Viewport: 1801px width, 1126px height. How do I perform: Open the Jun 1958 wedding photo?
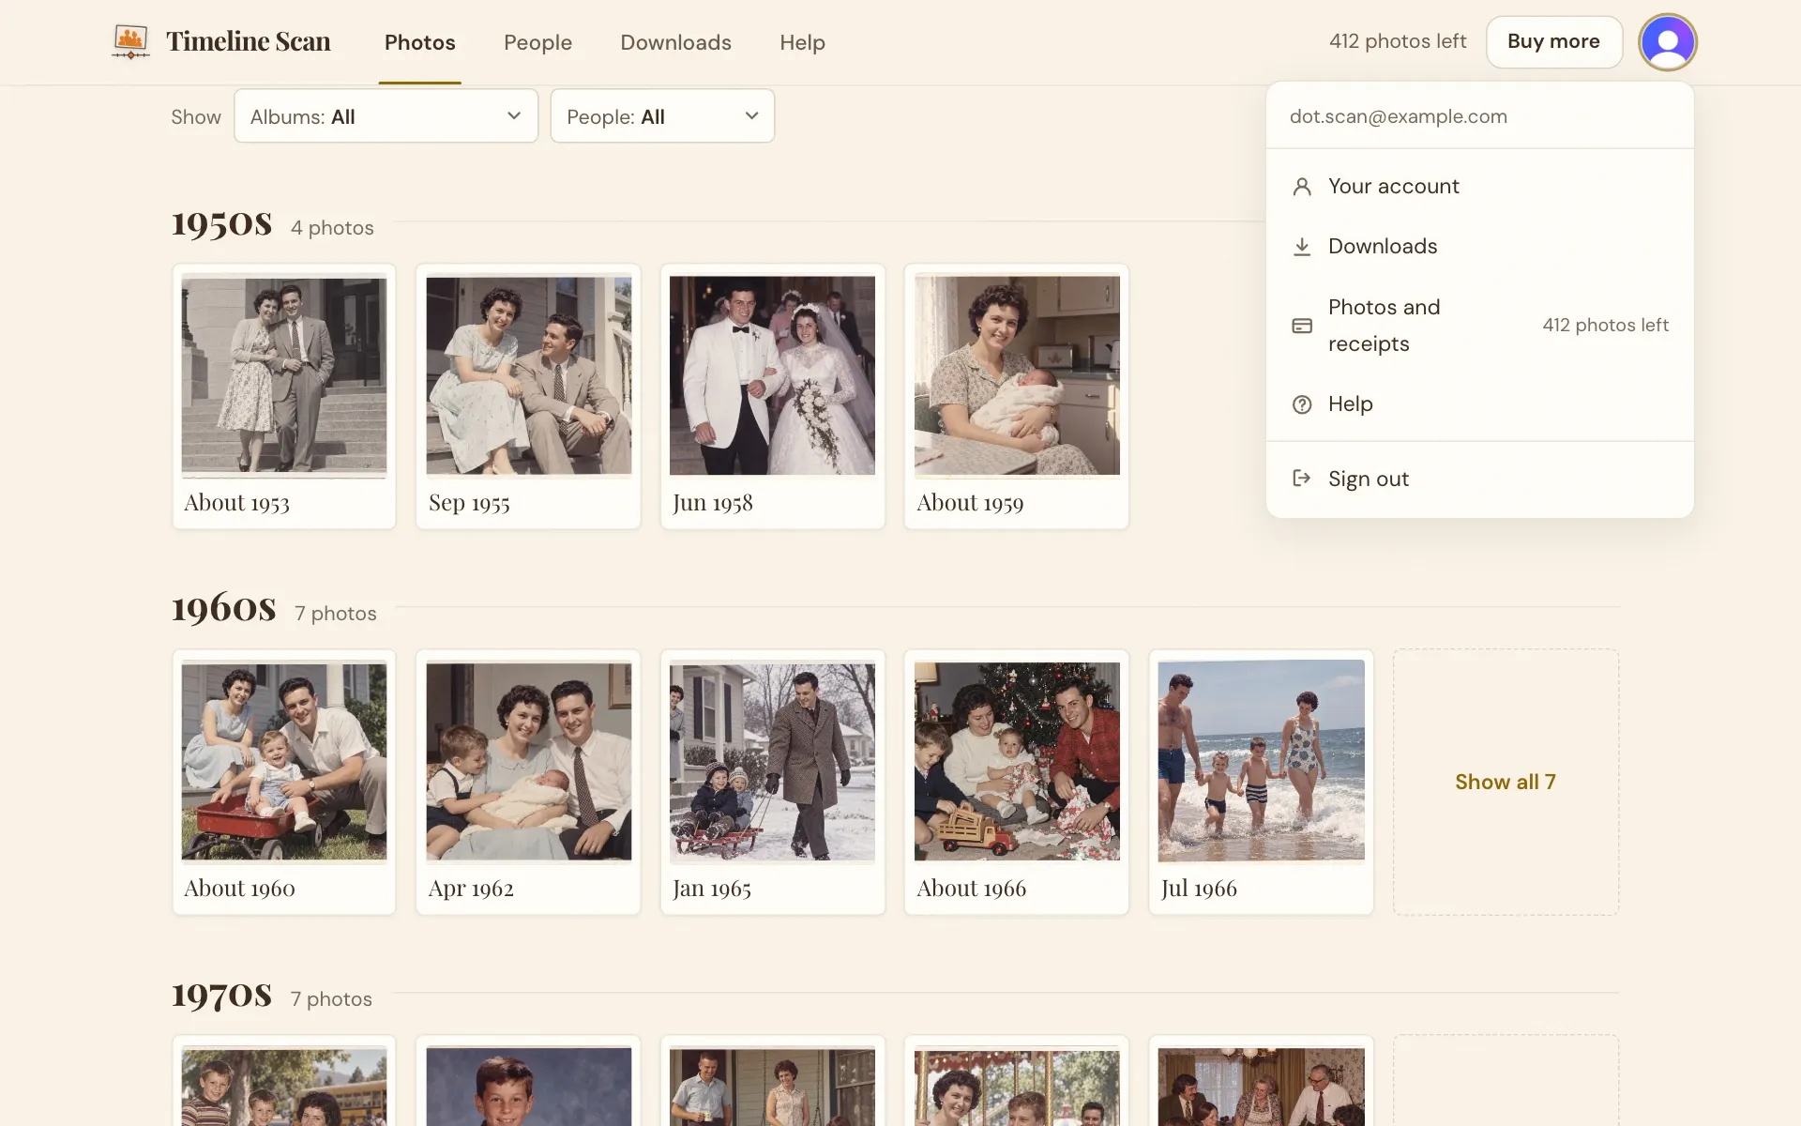(x=772, y=396)
